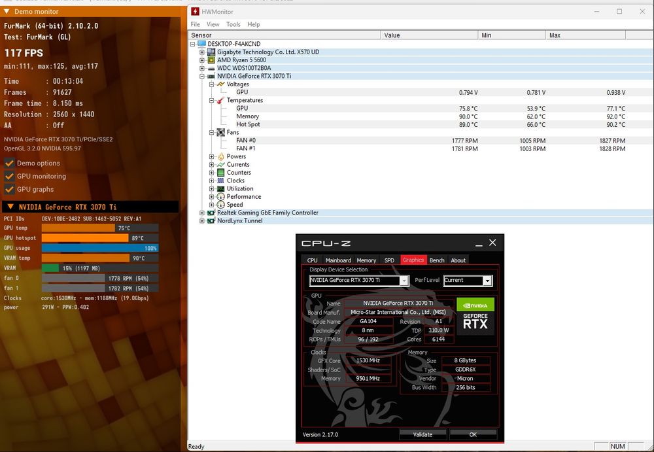Click the Temperatures thermometer icon

[x=220, y=100]
